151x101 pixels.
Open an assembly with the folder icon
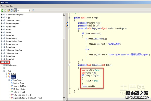[9, 10]
